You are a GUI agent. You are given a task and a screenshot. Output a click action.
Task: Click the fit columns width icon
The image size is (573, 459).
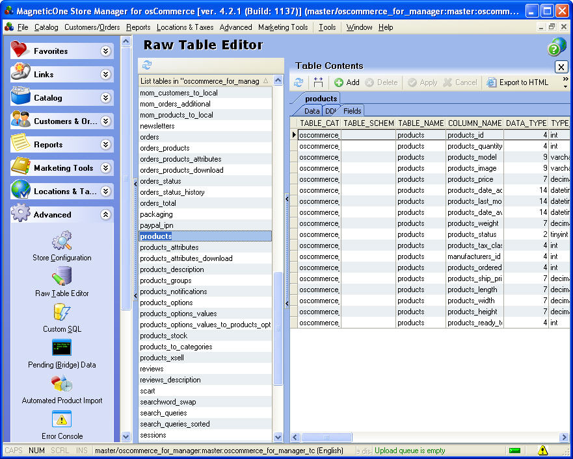[x=318, y=82]
